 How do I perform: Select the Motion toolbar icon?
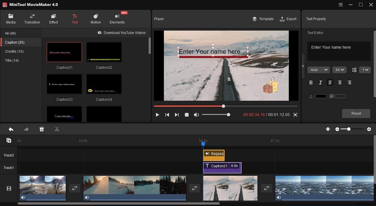point(96,19)
